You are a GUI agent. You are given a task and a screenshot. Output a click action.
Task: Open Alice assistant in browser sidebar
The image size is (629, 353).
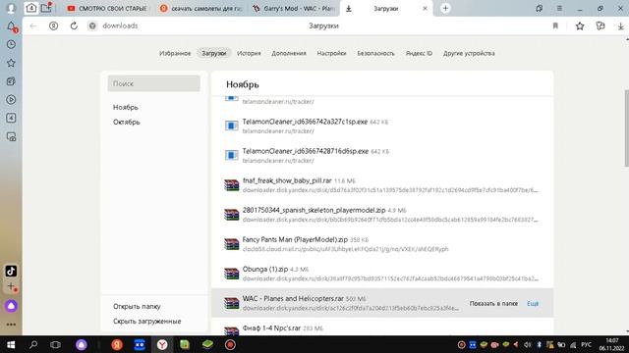11,306
